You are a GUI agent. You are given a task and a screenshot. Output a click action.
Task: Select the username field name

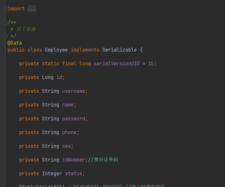pyautogui.click(x=74, y=91)
